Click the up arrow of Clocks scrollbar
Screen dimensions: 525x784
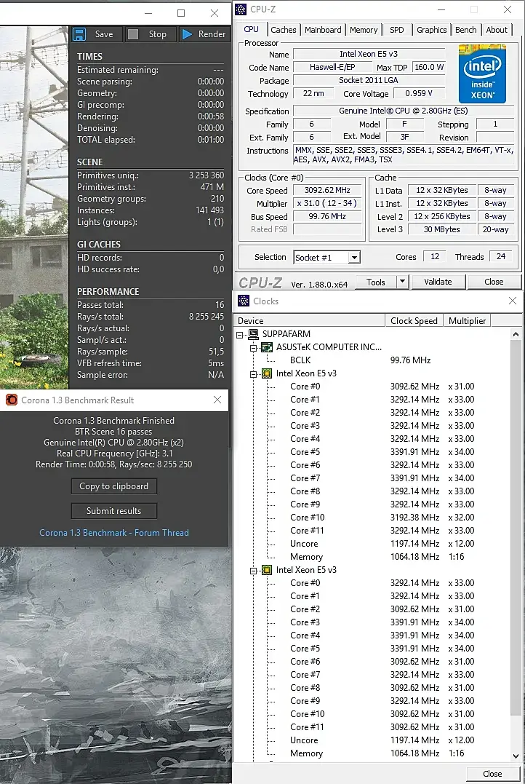(516, 333)
